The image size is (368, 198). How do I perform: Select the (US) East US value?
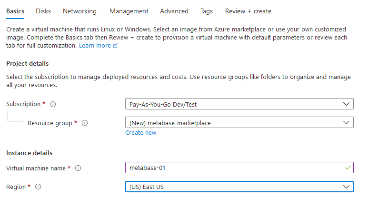point(147,187)
